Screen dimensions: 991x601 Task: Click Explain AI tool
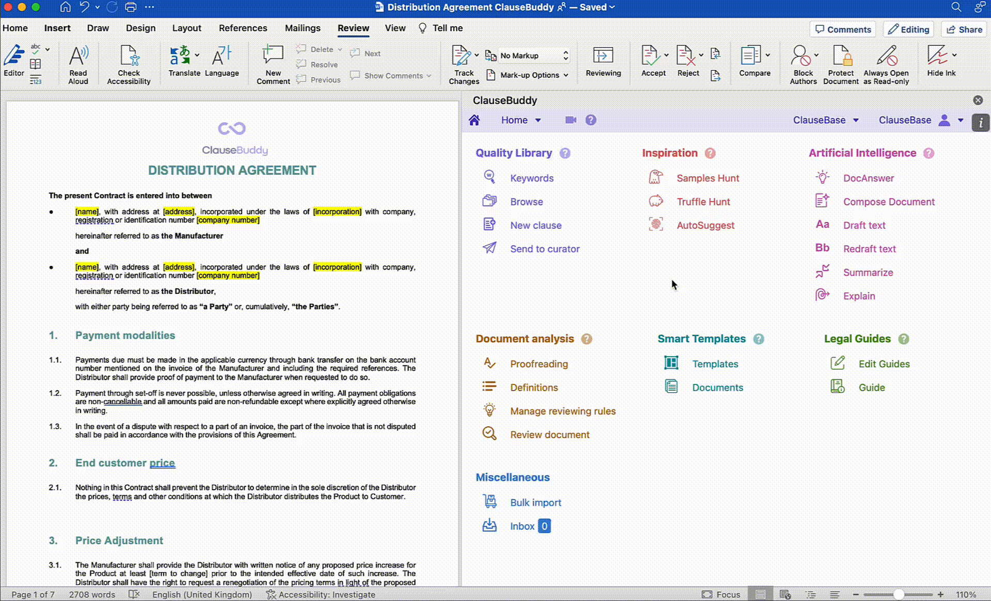pyautogui.click(x=859, y=296)
